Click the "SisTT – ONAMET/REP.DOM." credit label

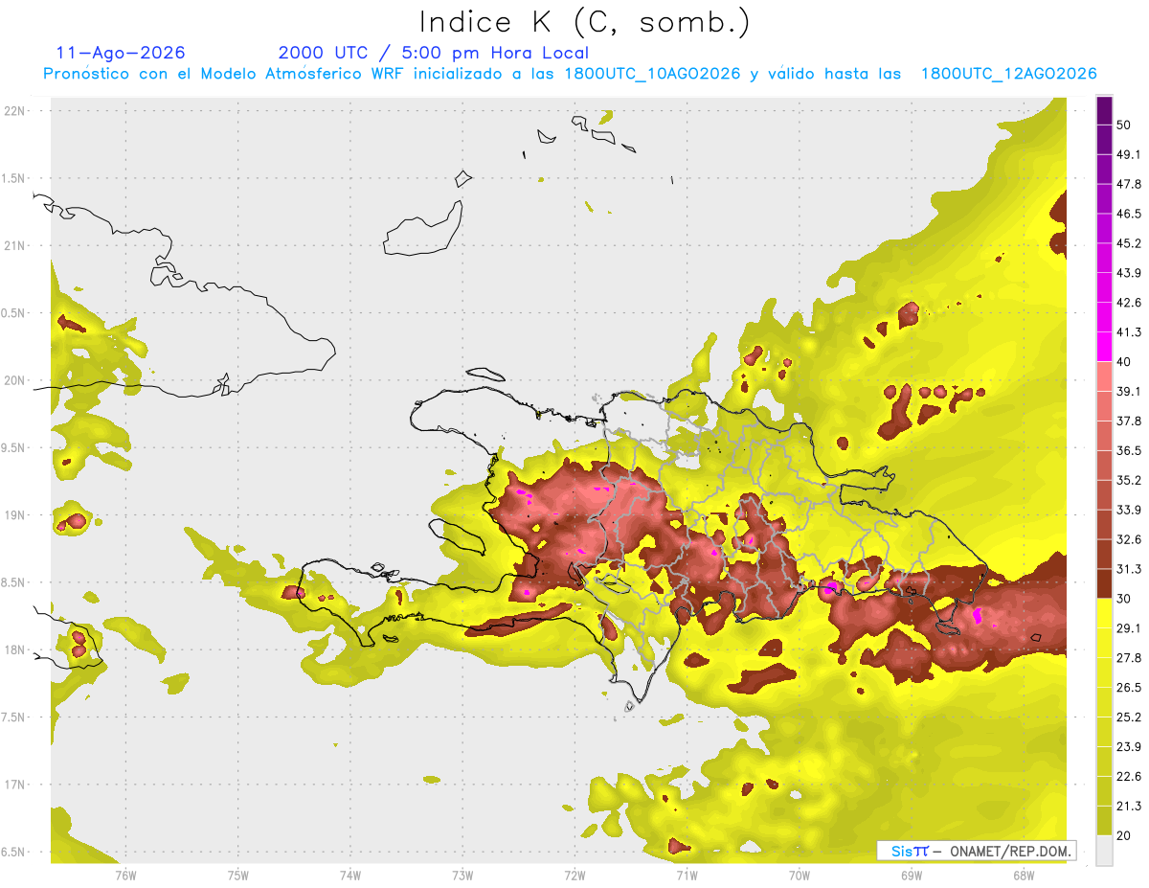tap(977, 851)
